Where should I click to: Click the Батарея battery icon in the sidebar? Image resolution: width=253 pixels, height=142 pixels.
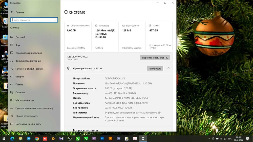point(12,76)
